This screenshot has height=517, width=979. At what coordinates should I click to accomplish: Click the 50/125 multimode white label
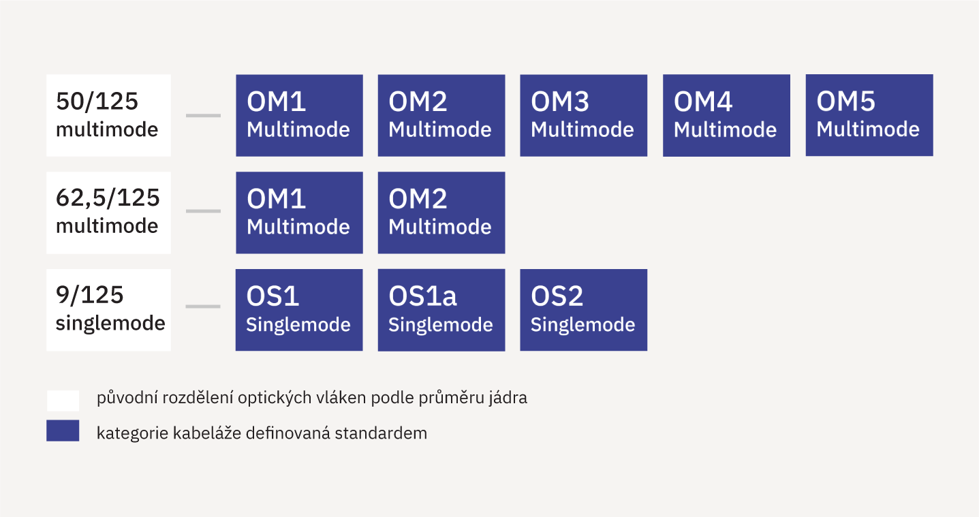tap(108, 115)
